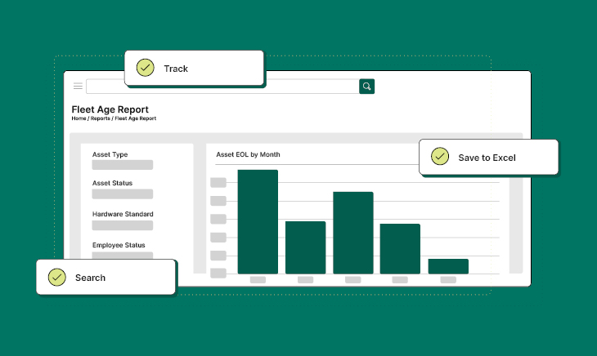597x356 pixels.
Task: Click the Save to Excel label
Action: point(487,158)
